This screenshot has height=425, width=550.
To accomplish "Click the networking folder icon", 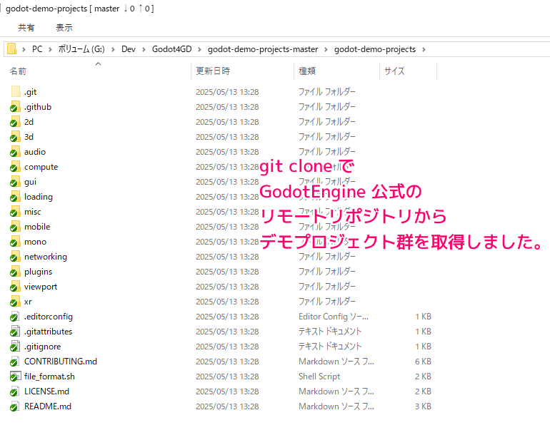I will (x=15, y=257).
